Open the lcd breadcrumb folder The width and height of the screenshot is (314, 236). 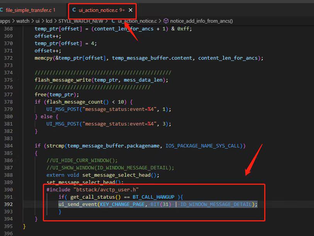click(49, 21)
